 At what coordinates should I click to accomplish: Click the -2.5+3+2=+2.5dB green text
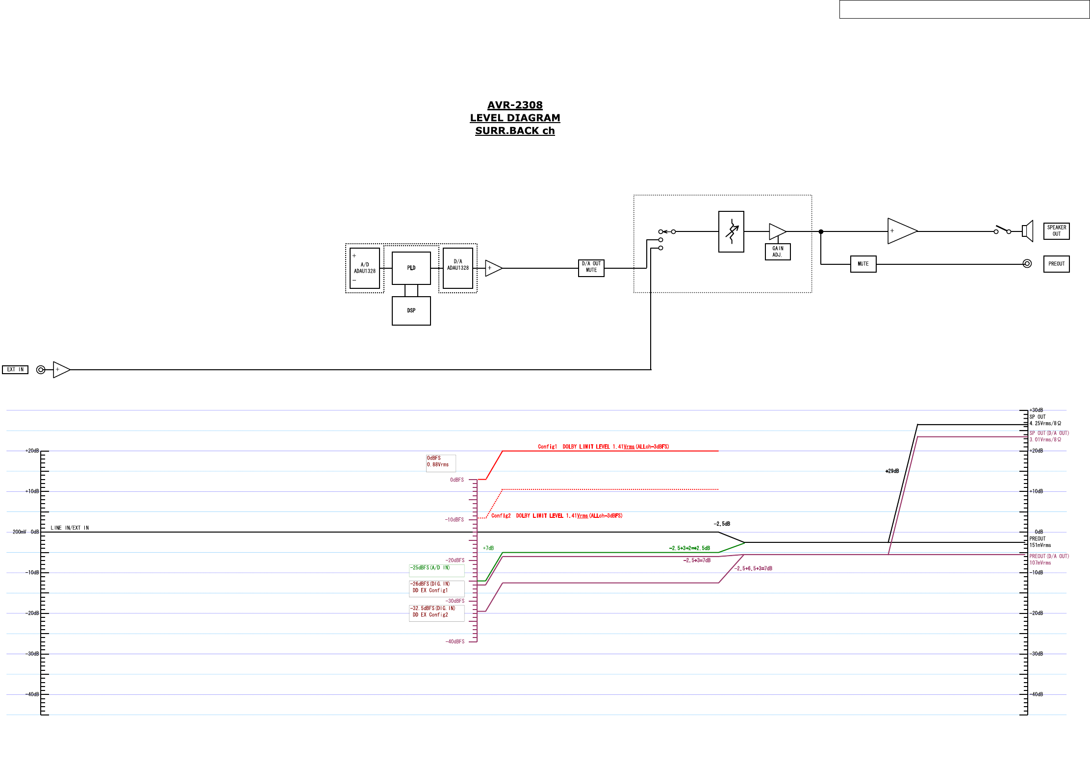[689, 548]
